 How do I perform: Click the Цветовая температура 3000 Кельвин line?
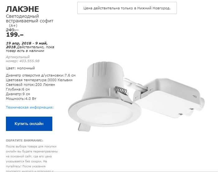39,80
